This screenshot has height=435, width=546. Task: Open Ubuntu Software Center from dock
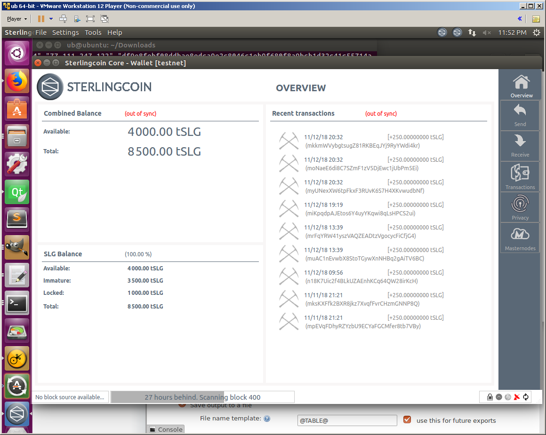click(17, 109)
